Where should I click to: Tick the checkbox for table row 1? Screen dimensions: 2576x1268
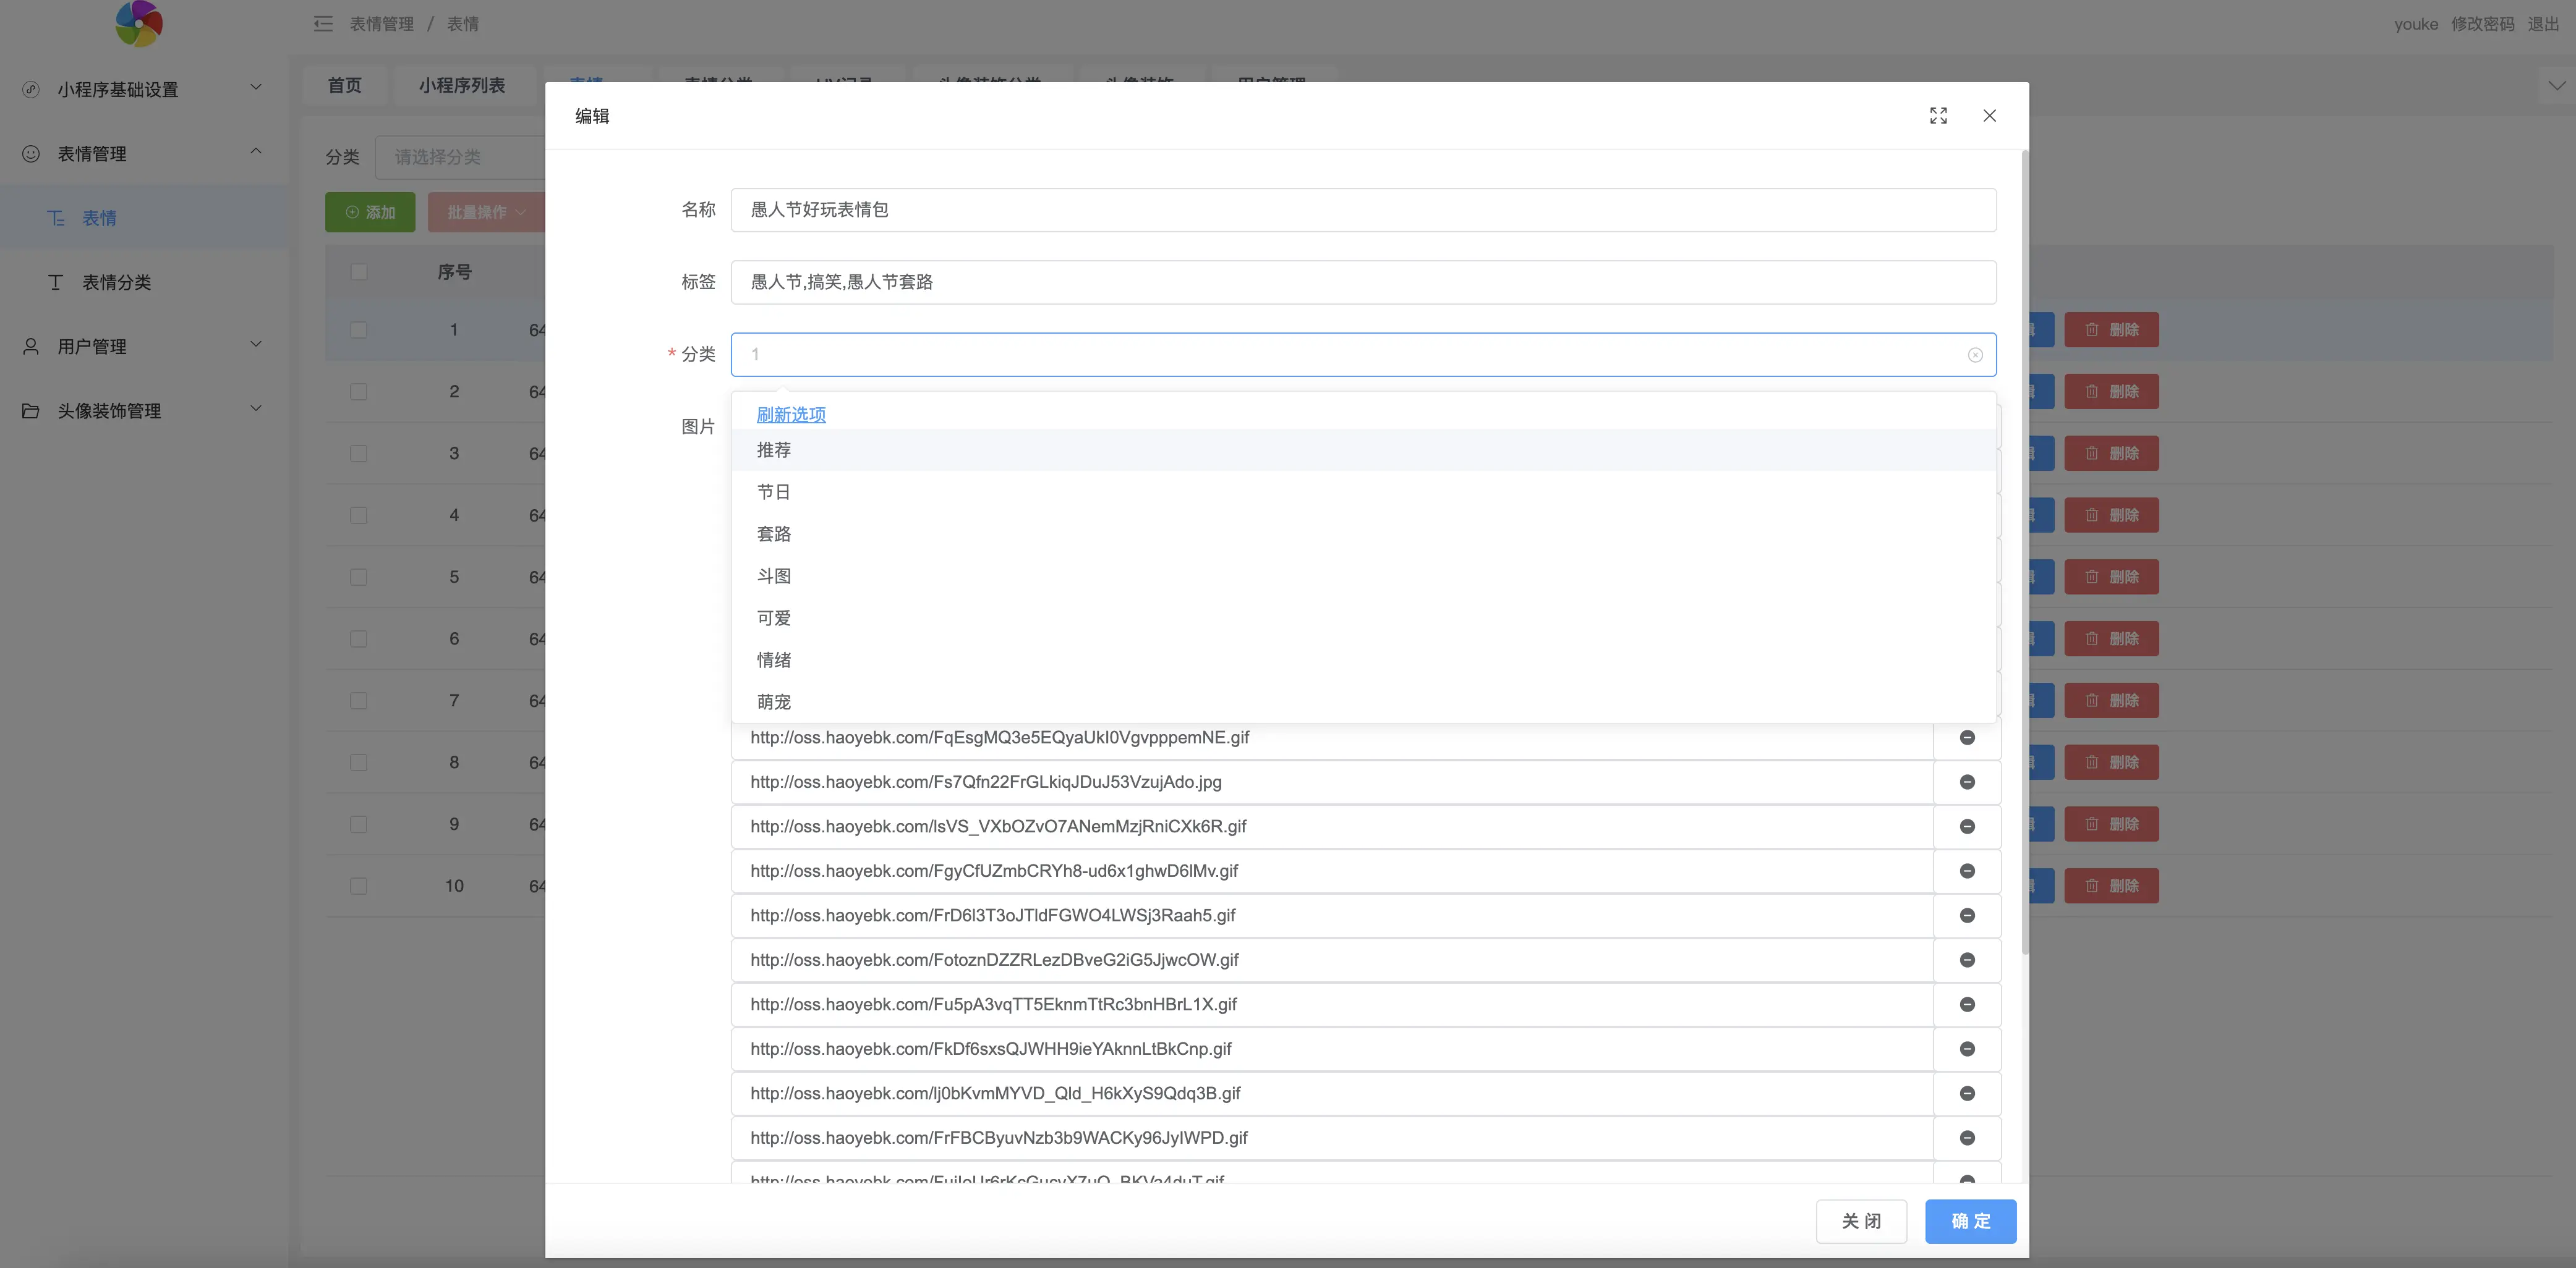click(359, 330)
